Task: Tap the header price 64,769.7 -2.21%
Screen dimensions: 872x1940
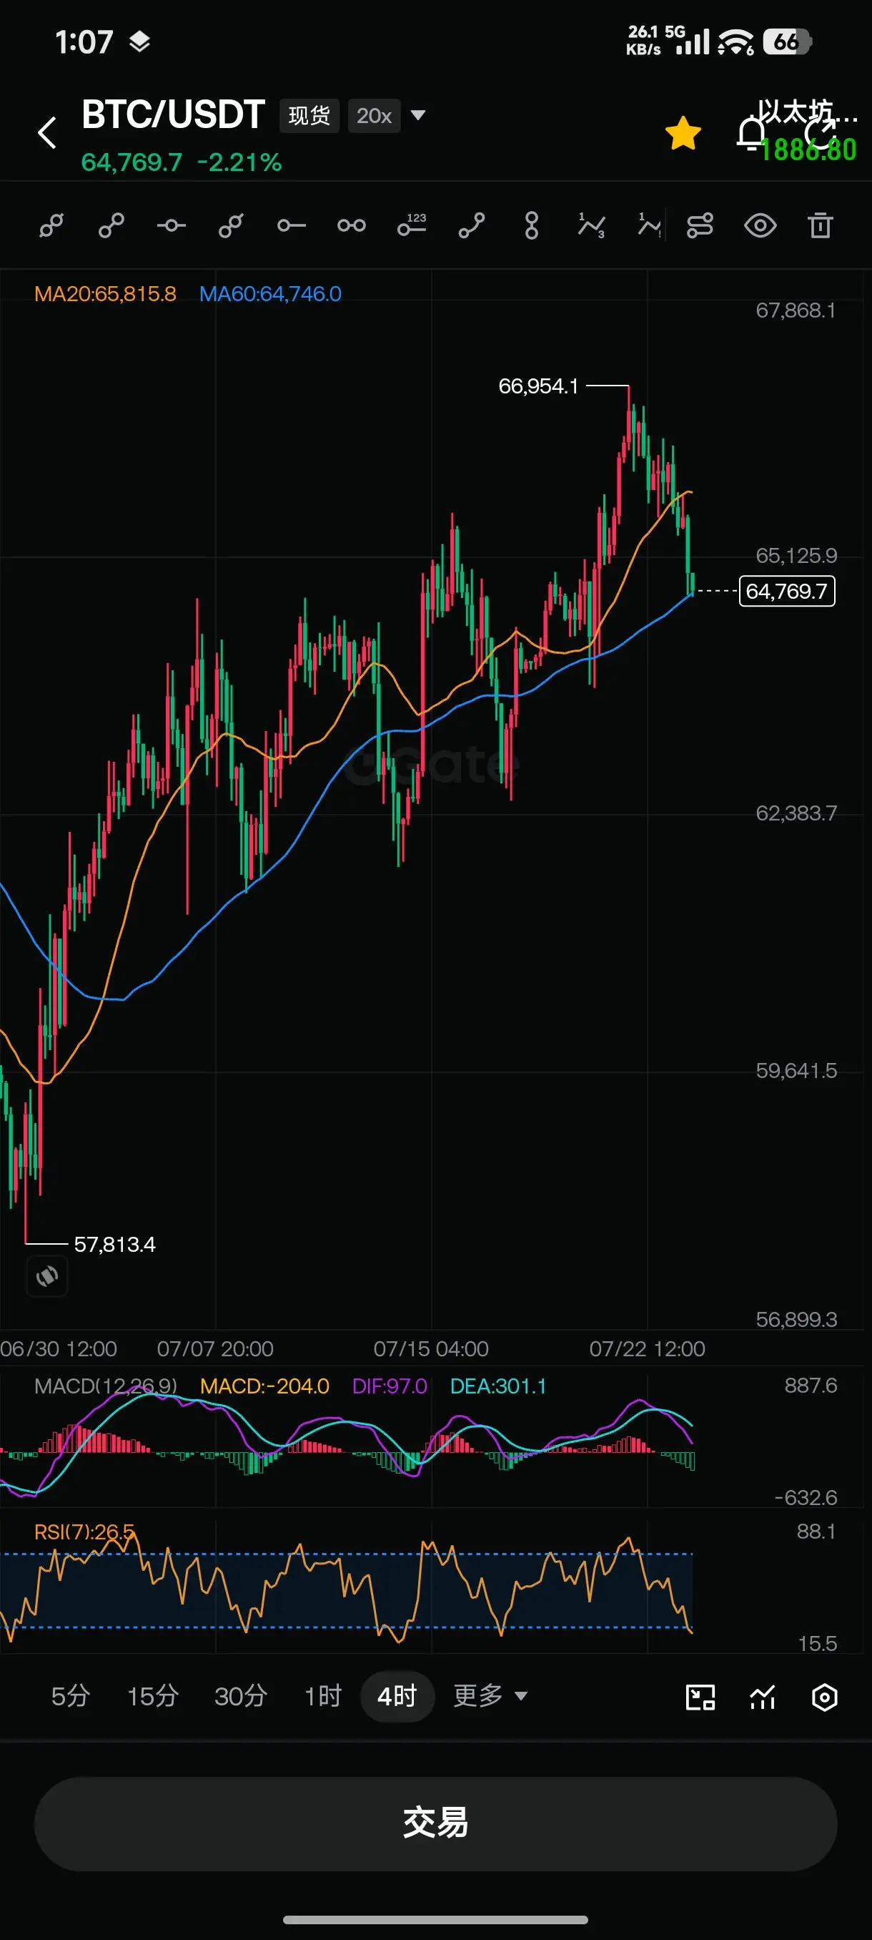Action: click(x=182, y=162)
